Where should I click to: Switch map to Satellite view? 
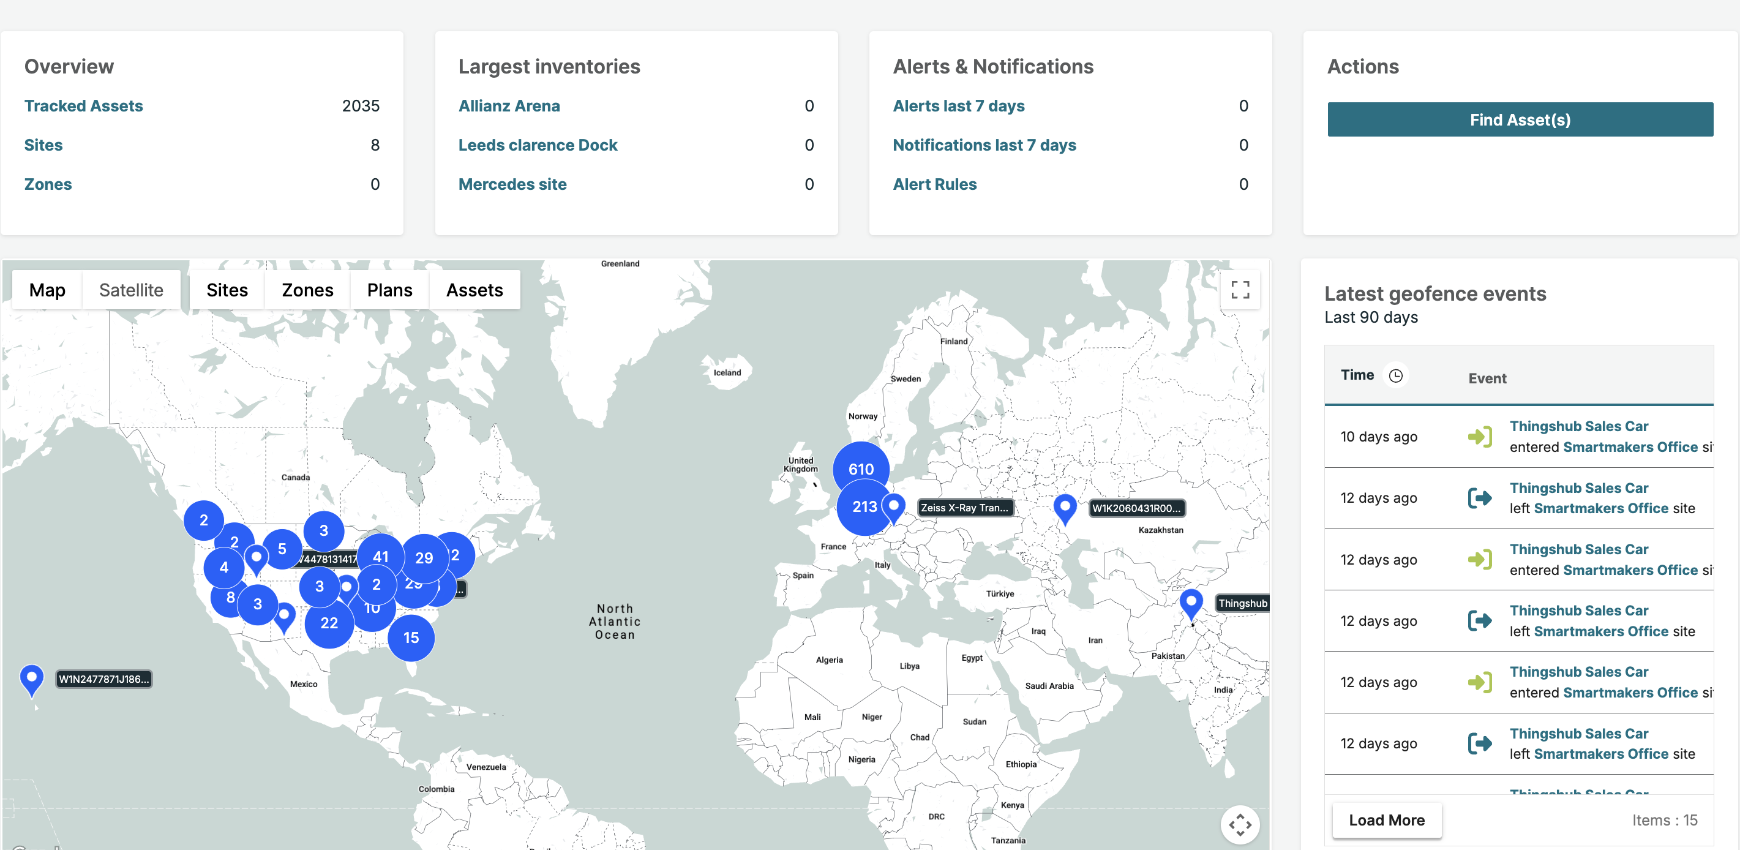coord(131,290)
